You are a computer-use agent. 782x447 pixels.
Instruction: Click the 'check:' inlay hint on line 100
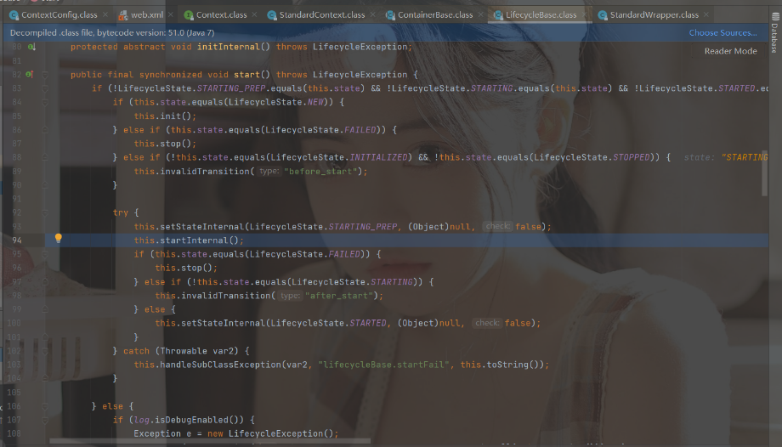487,323
